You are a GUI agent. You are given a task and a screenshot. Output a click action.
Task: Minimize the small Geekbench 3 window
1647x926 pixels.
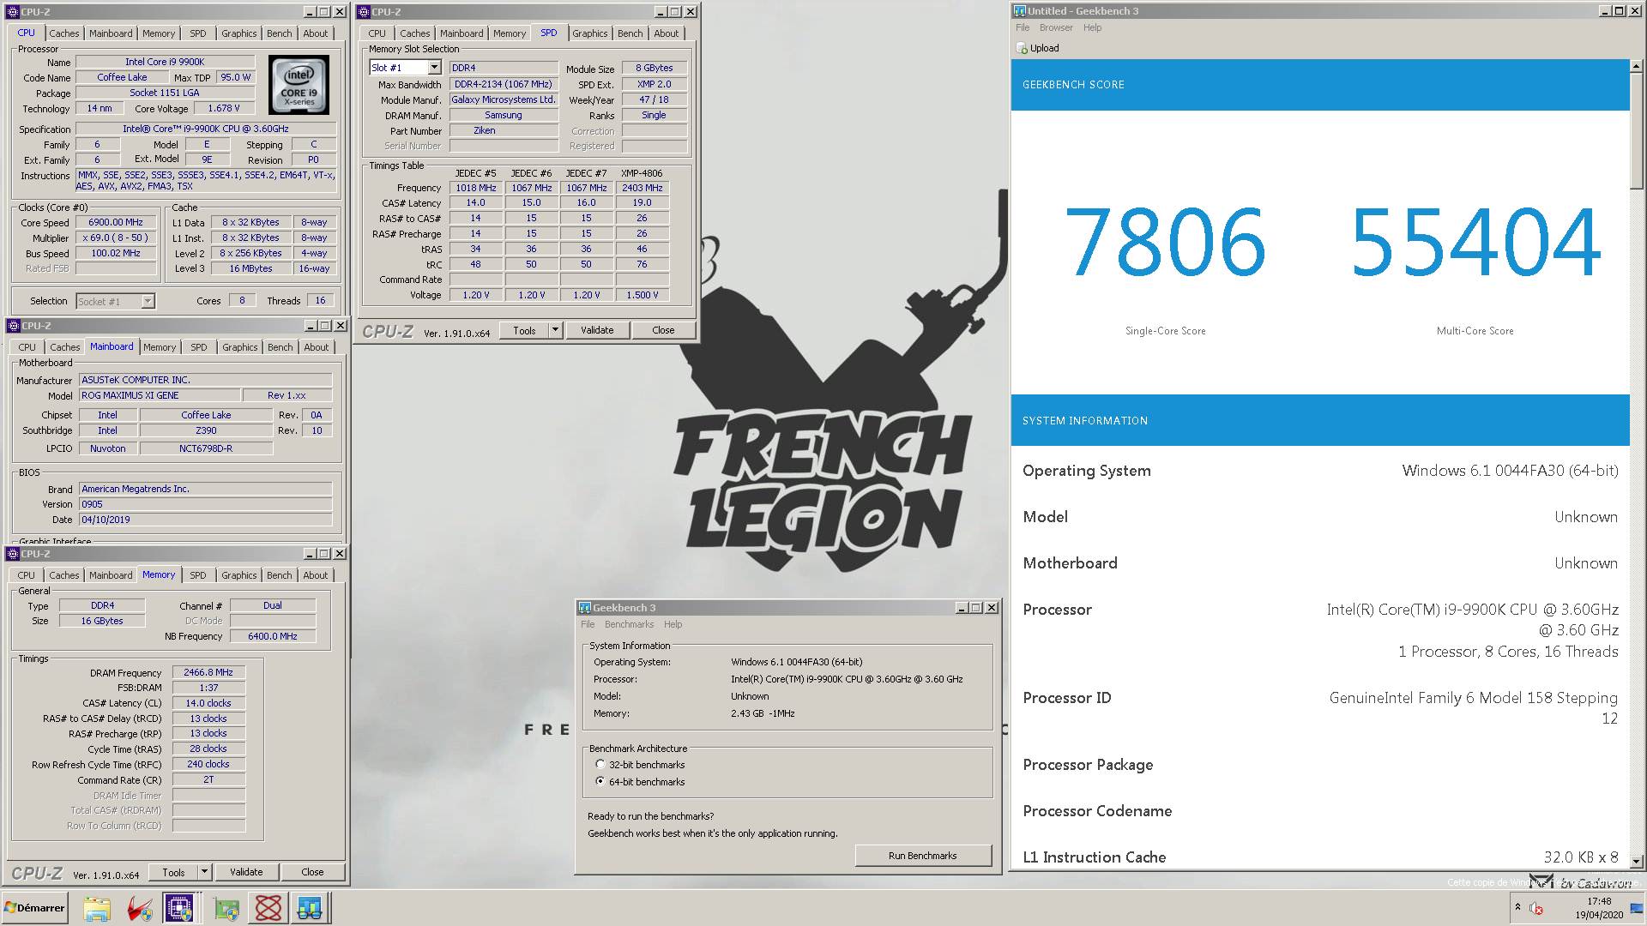961,608
